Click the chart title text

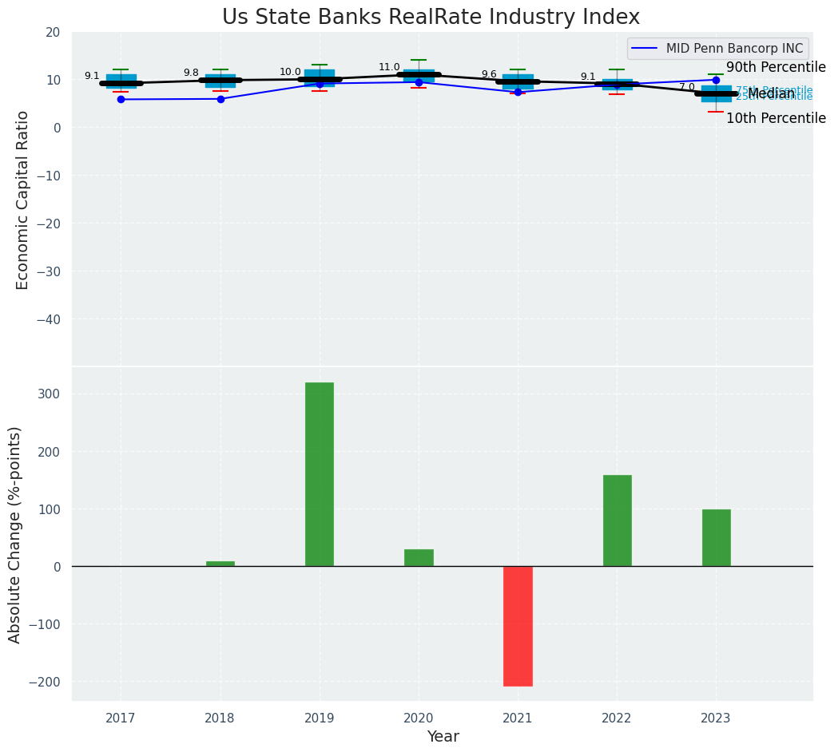click(431, 17)
